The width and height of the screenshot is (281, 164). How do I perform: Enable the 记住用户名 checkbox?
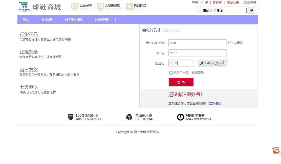(171, 73)
